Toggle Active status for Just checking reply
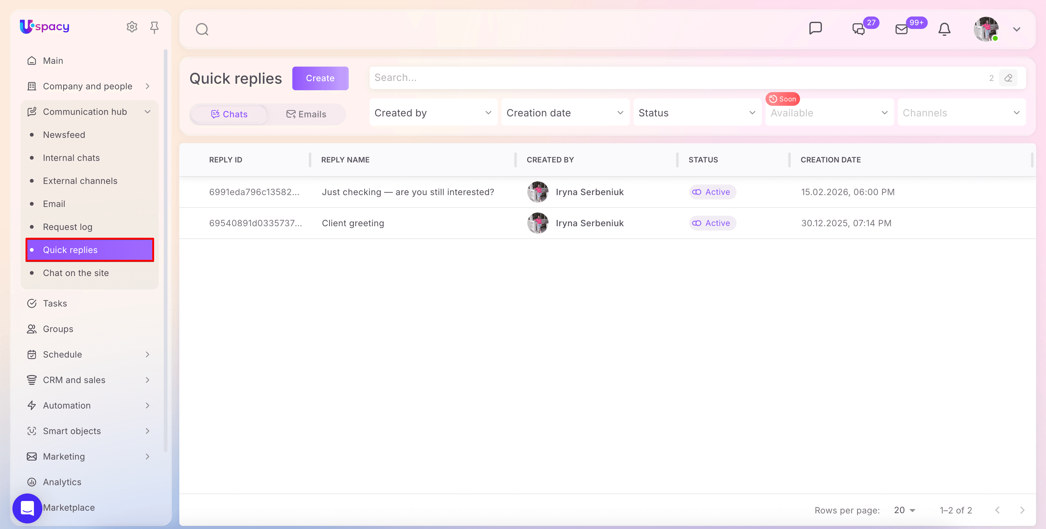This screenshot has height=529, width=1046. pyautogui.click(x=712, y=192)
